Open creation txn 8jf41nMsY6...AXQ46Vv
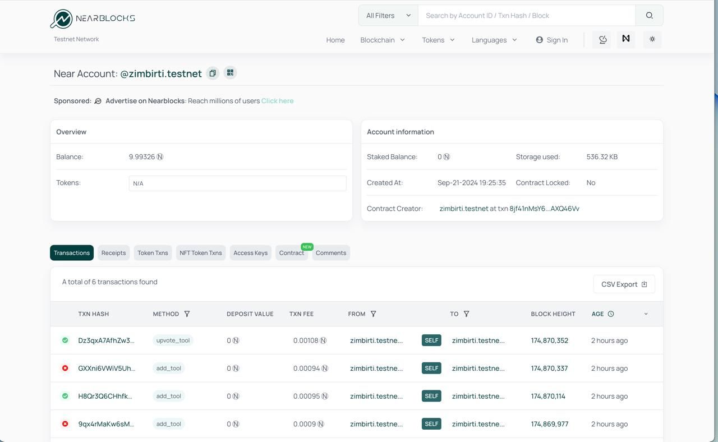The height and width of the screenshot is (442, 718). coord(544,209)
